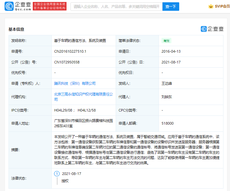Viewport: 230px width, 191px height.
Task: Click agent name 刘映东
Action: point(167,97)
